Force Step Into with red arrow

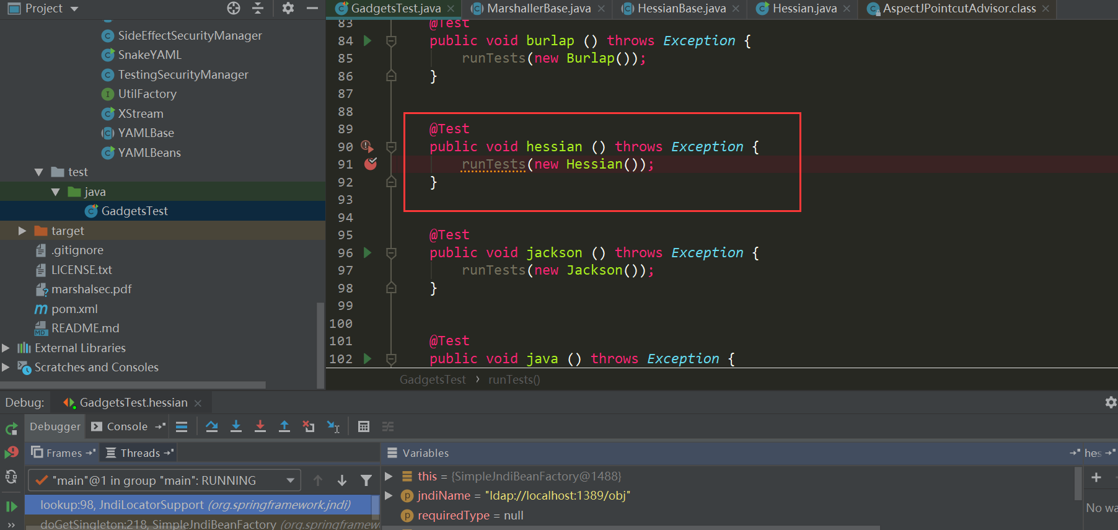tap(260, 426)
